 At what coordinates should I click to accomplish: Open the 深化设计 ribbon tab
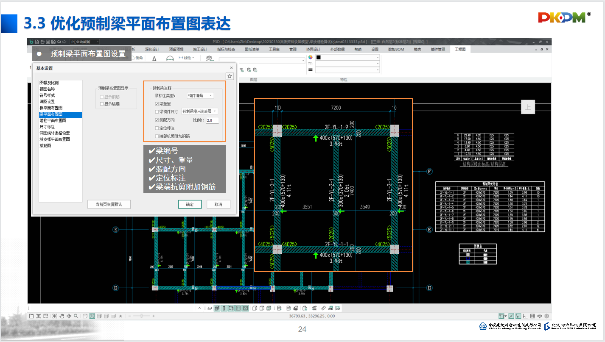pos(152,50)
